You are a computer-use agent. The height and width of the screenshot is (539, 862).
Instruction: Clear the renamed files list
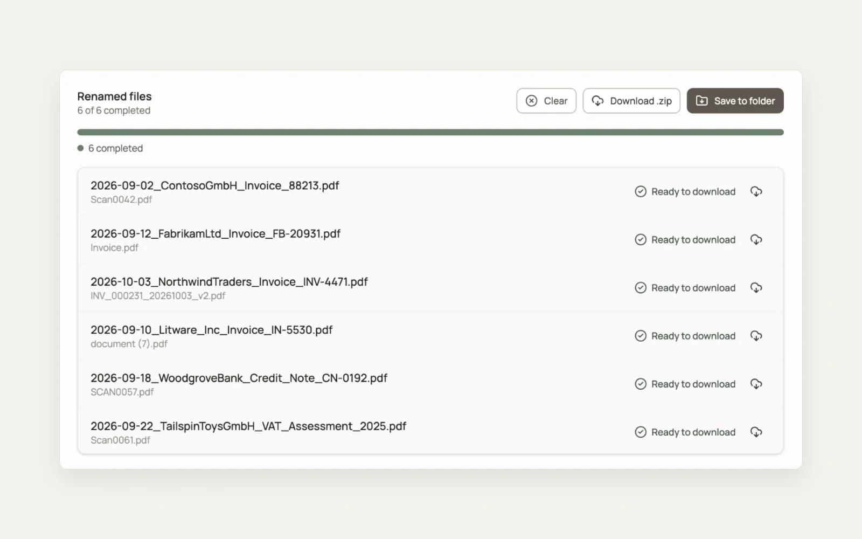pos(546,101)
